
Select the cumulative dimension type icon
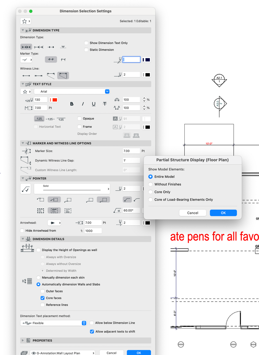(38, 47)
